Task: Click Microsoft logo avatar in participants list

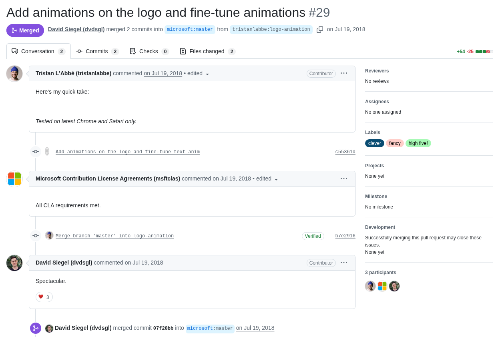Action: coord(382,286)
